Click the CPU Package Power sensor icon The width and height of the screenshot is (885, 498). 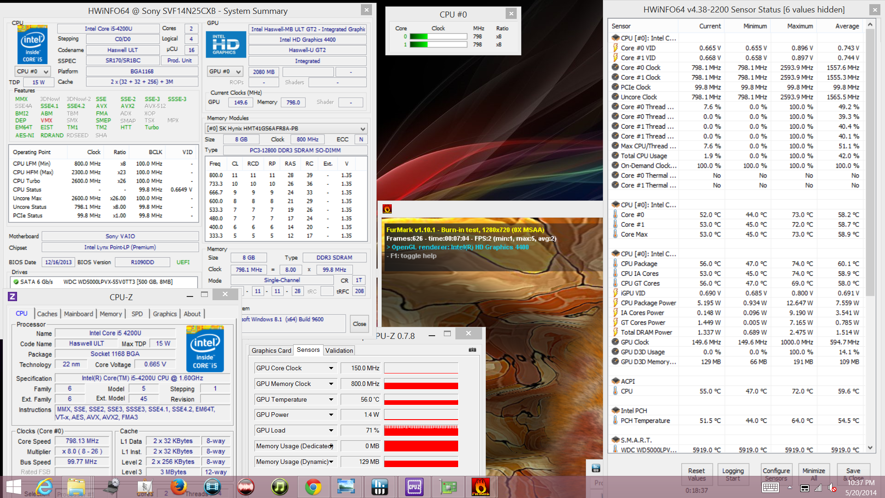[x=615, y=303]
